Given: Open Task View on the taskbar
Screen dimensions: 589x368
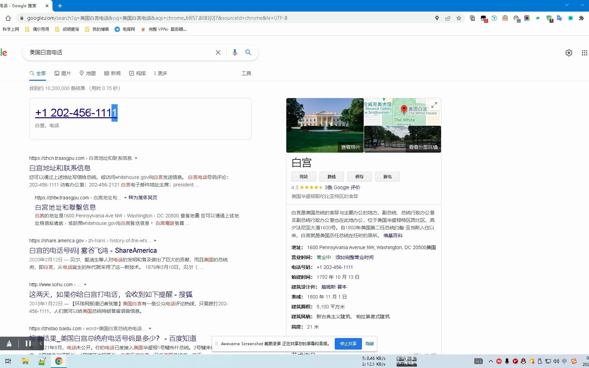Looking at the screenshot, I should click(x=8, y=361).
